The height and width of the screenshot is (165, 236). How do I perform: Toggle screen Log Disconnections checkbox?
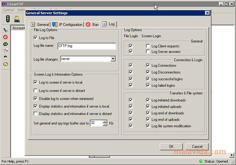point(148,72)
